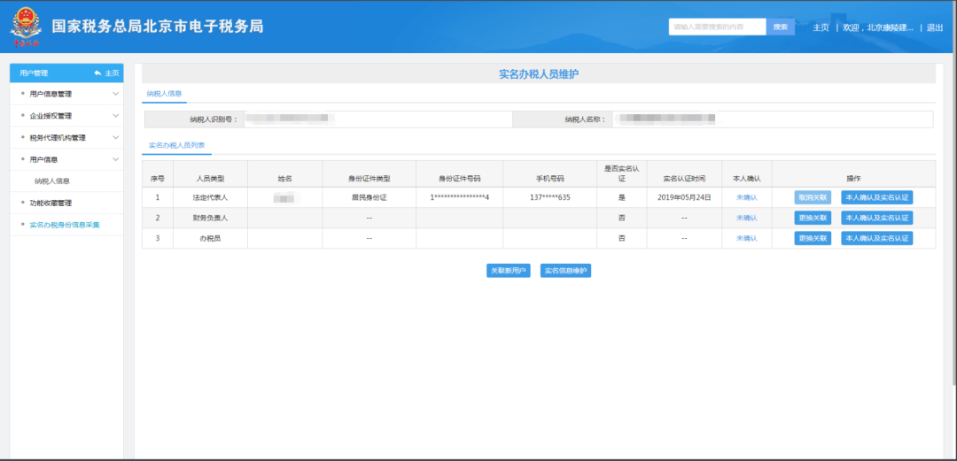Viewport: 957px width, 461px height.
Task: Click the 退出 logout link
Action: click(935, 27)
